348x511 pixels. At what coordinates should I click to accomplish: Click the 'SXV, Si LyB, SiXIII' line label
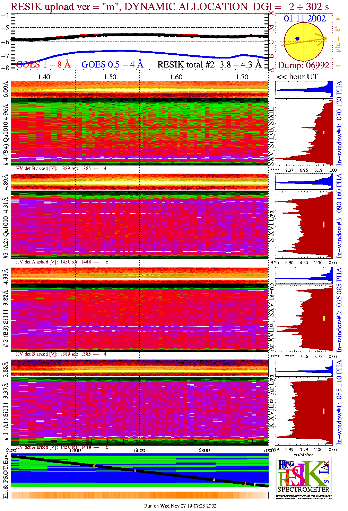[271, 136]
